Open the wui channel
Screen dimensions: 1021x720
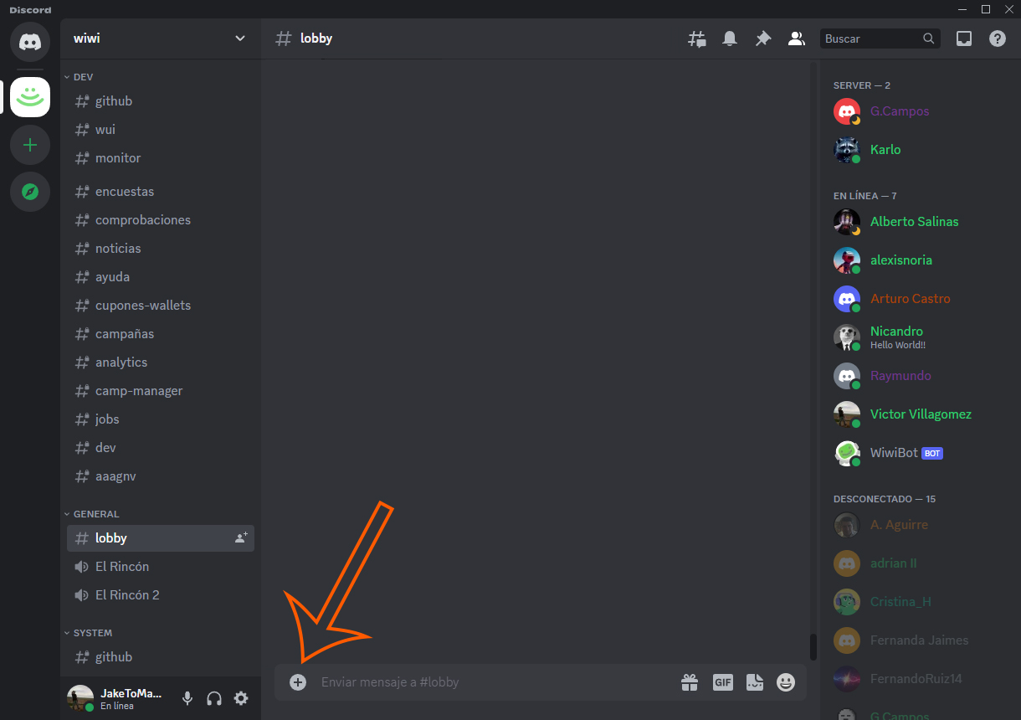(x=161, y=130)
